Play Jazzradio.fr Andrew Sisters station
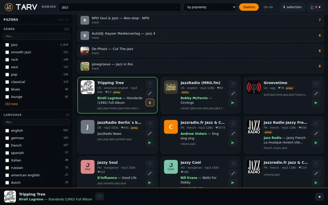The height and width of the screenshot is (205, 328). [x=233, y=143]
